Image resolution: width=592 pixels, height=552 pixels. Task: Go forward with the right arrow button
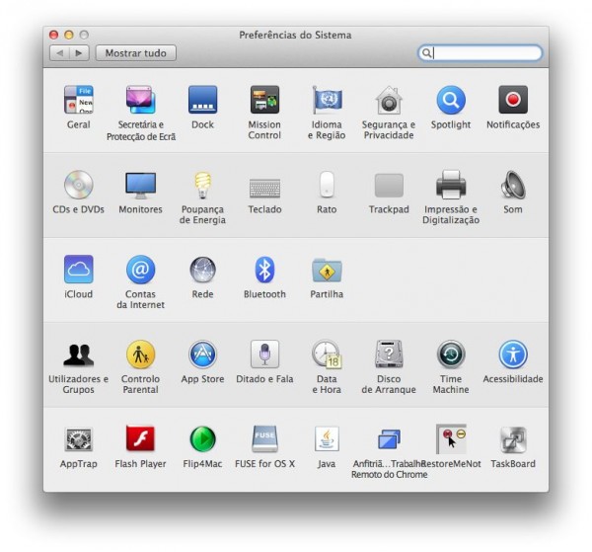pos(79,53)
